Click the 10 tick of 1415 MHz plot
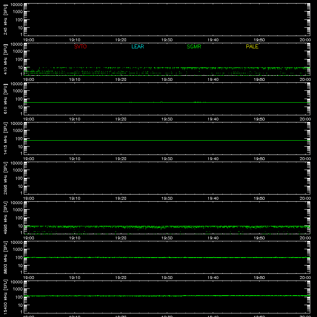This screenshot has width=317, height=317. [x=21, y=147]
